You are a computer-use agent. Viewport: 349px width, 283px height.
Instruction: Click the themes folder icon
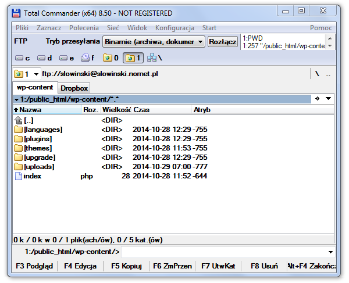click(x=18, y=148)
